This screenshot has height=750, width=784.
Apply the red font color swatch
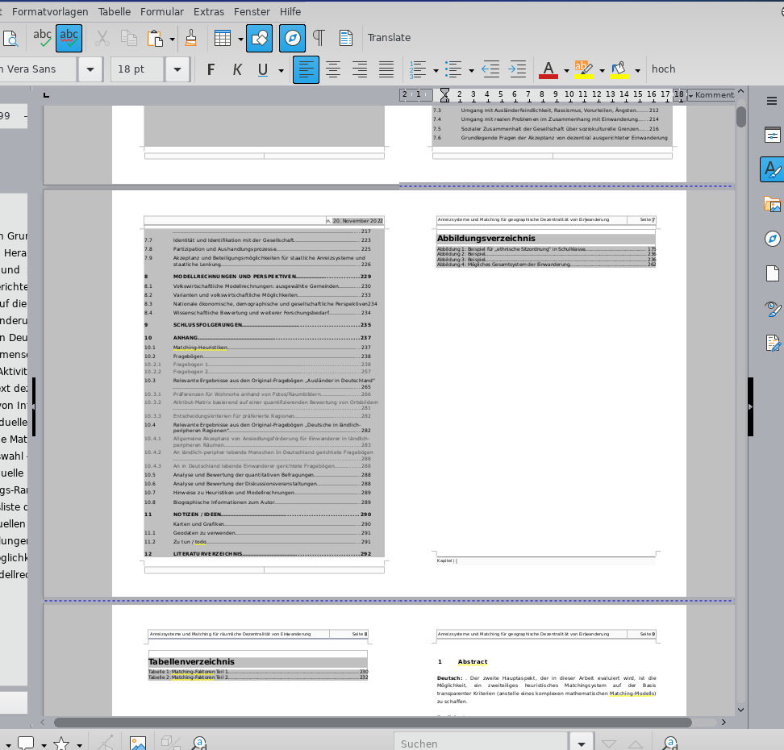click(x=548, y=69)
